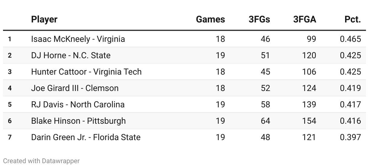
Task: Open the Created with Datawrapper link
Action: pos(41,161)
